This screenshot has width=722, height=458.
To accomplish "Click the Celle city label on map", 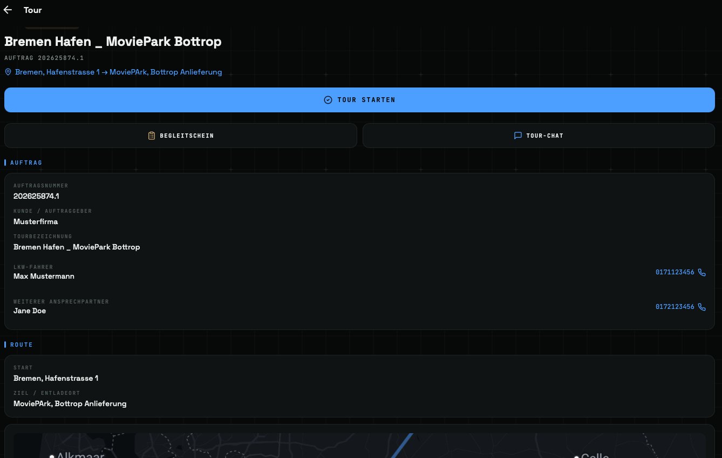I will (595, 455).
